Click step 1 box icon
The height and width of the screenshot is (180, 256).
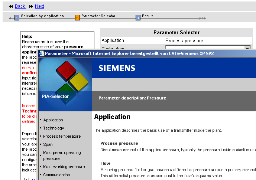(17, 17)
